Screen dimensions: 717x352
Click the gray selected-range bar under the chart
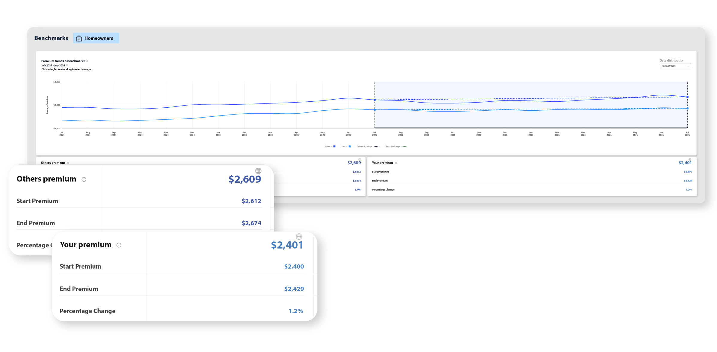coord(531,128)
